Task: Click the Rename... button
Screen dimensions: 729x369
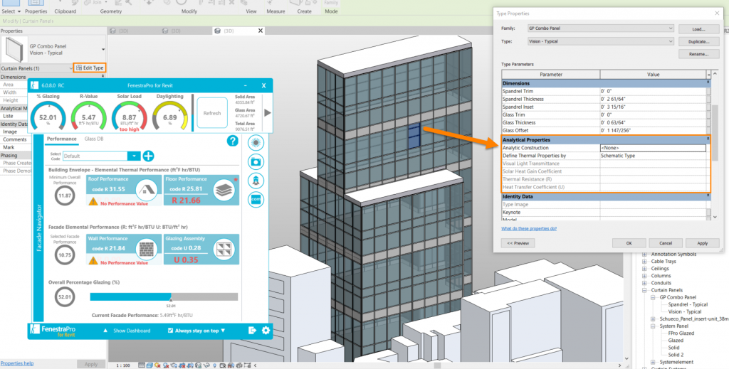Action: pyautogui.click(x=699, y=54)
